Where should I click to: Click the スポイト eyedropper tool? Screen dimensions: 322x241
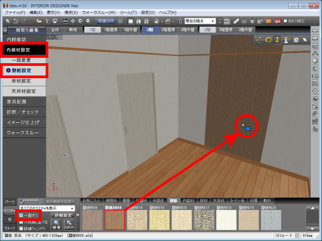(69, 223)
